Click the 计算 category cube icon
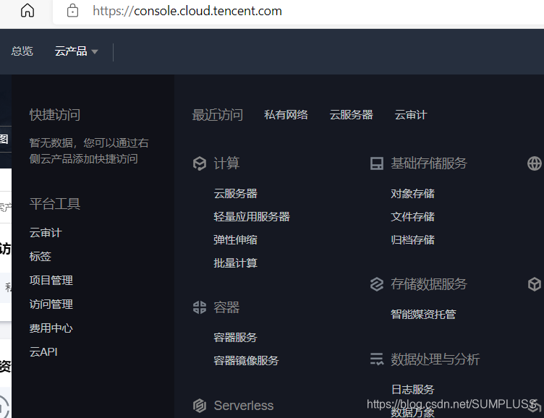Image resolution: width=544 pixels, height=418 pixels. click(200, 163)
